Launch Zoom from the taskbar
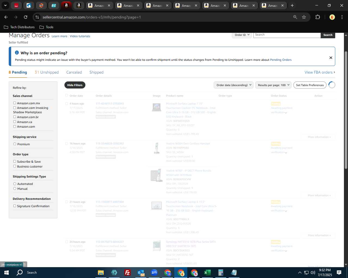Screen dimensions: 348x278 tap(154, 273)
